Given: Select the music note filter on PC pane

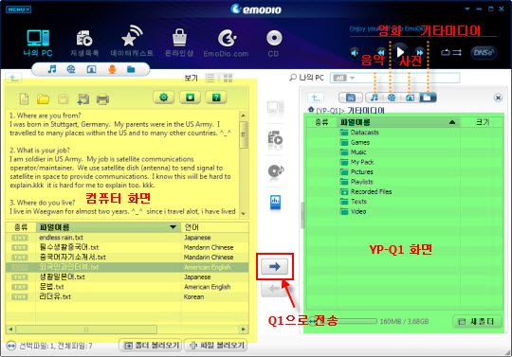Looking at the screenshot, I should (51, 69).
